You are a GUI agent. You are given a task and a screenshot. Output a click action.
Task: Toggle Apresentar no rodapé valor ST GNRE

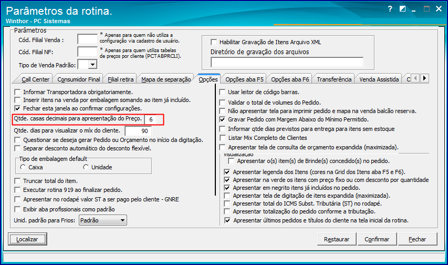tap(18, 199)
